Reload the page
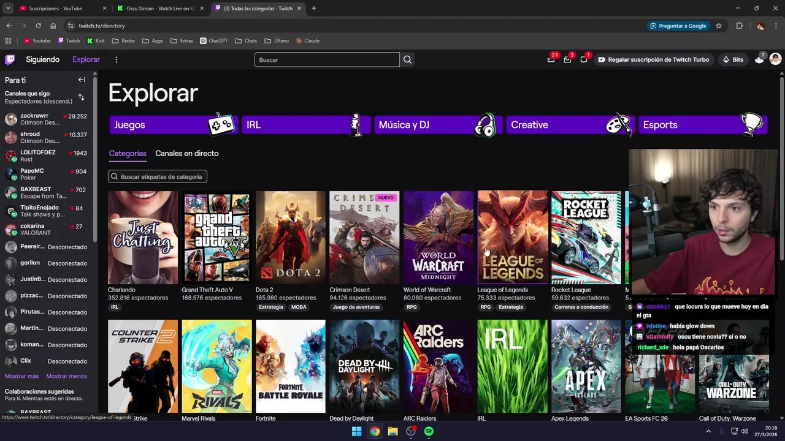The height and width of the screenshot is (441, 785). [38, 26]
